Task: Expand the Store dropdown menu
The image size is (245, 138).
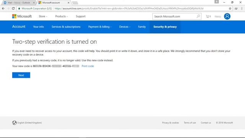Action: tap(43, 16)
